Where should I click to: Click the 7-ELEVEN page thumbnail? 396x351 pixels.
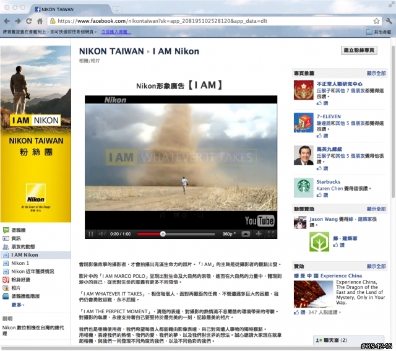point(304,123)
